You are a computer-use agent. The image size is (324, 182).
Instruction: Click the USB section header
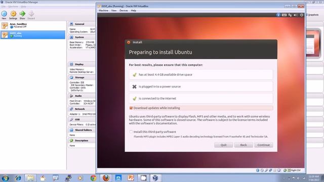pos(82,119)
